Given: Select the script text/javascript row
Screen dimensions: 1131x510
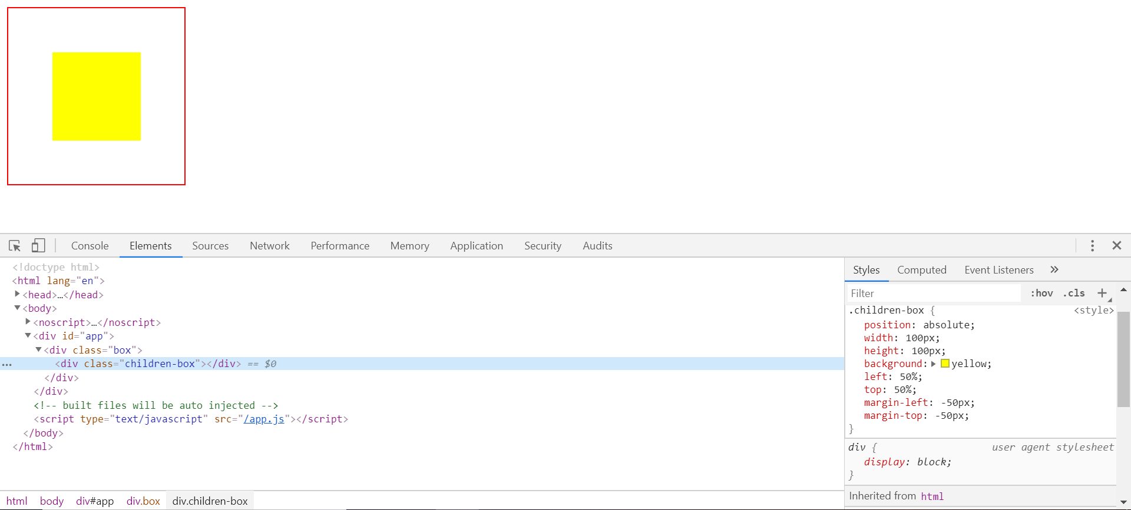Looking at the screenshot, I should (x=191, y=419).
